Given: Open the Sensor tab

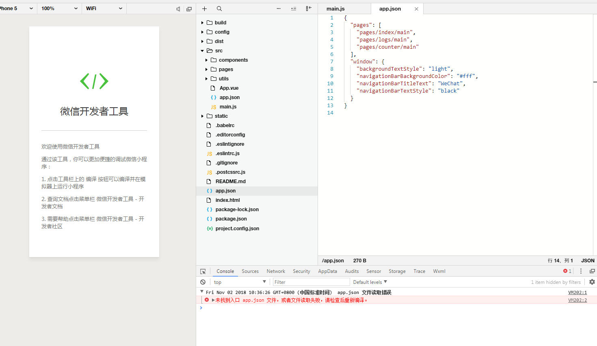Looking at the screenshot, I should click(374, 271).
